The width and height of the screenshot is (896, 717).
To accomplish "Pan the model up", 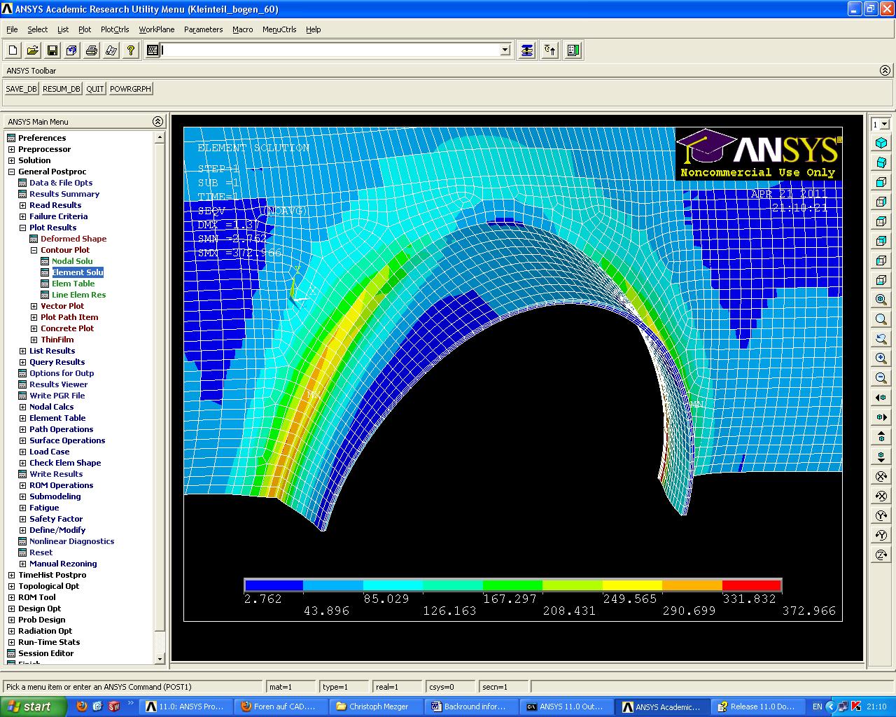I will [x=881, y=437].
